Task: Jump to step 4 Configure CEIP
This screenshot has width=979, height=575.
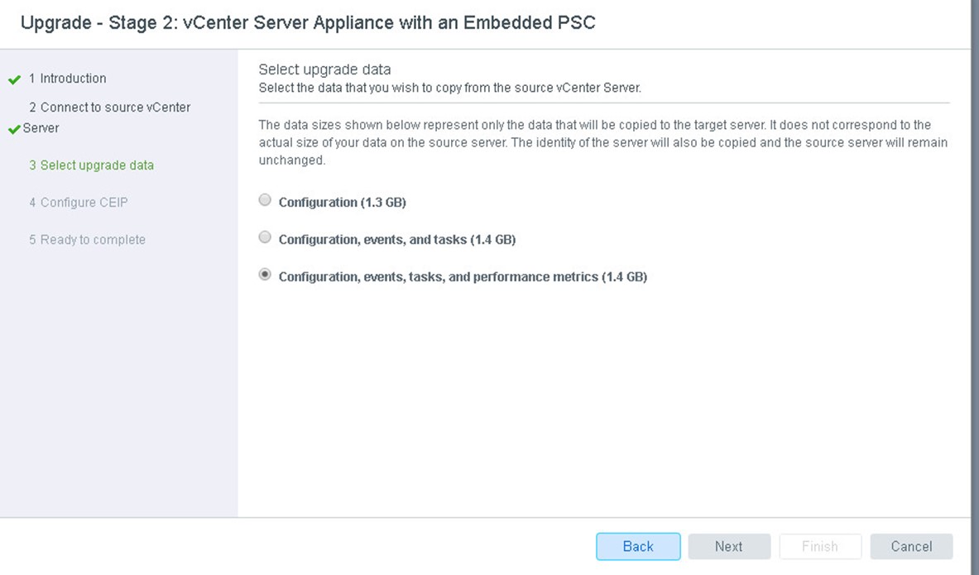Action: (78, 203)
